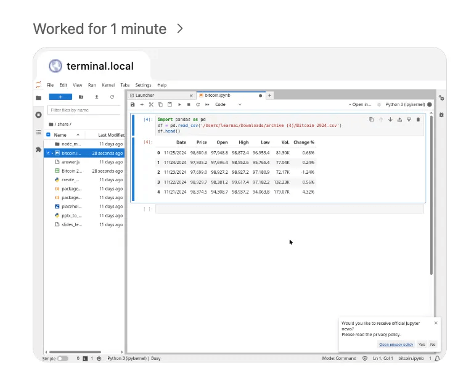The height and width of the screenshot is (376, 466).
Task: Add a new tab with plus icon
Action: coord(269,96)
